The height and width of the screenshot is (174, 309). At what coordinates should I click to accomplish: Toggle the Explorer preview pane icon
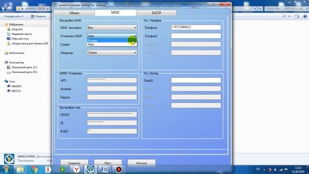coord(297,16)
